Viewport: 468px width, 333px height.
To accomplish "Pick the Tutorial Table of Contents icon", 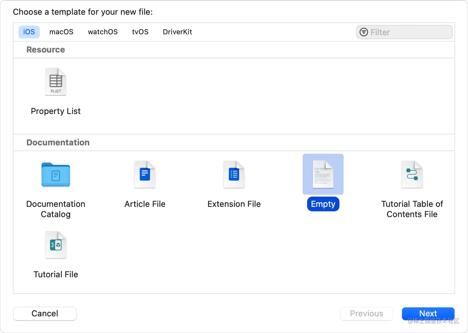I will coord(412,175).
